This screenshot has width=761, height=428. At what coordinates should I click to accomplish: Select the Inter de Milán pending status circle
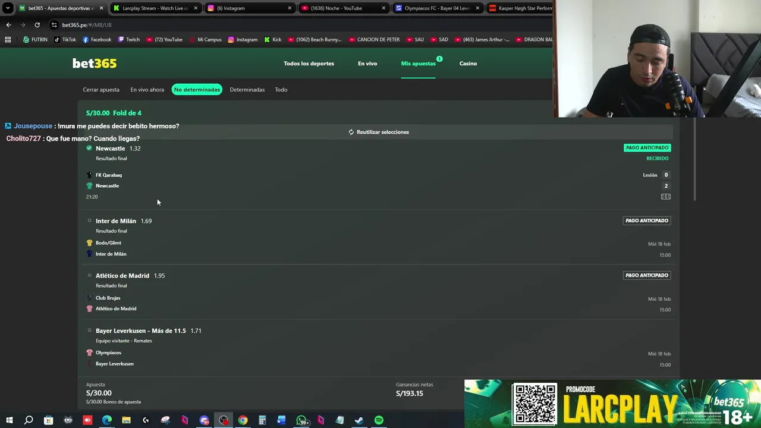[x=90, y=221]
